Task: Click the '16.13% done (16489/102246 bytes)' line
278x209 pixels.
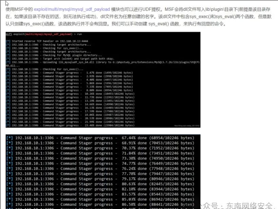Action: [70, 108]
